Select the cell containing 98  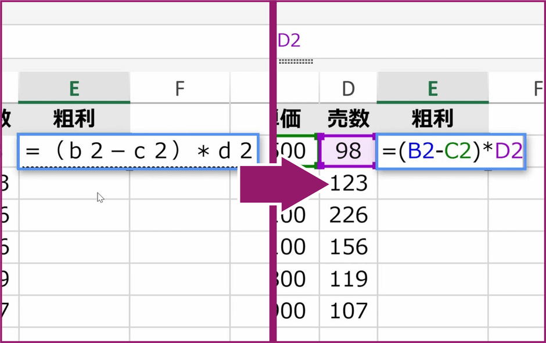(x=348, y=151)
